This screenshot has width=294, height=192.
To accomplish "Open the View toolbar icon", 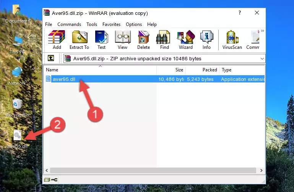I will [x=123, y=40].
